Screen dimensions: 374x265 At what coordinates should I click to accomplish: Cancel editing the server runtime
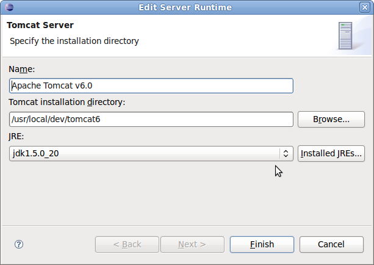[x=331, y=244]
